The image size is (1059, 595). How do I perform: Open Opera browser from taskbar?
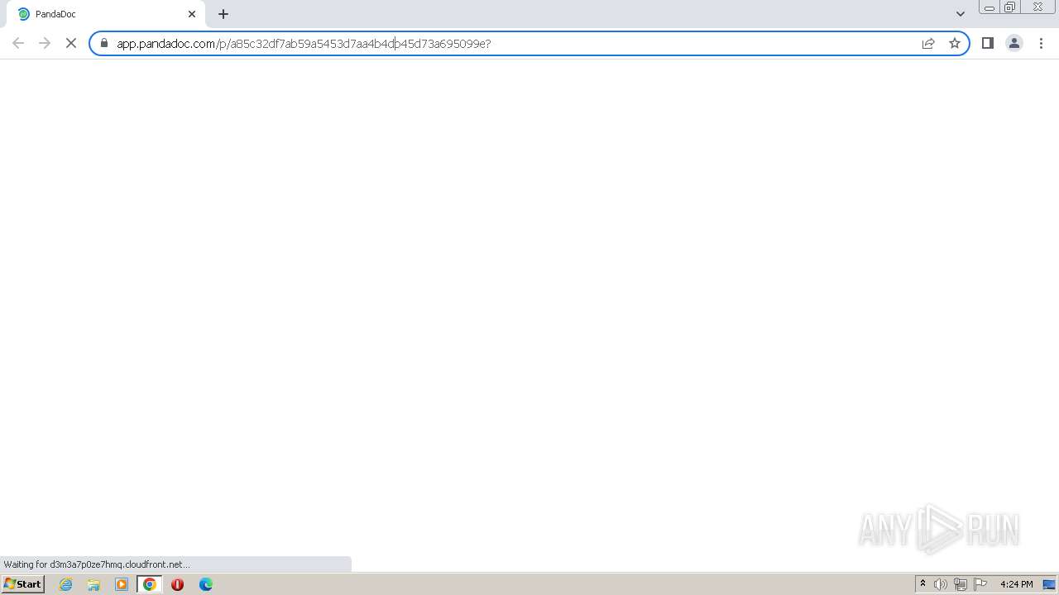point(177,584)
